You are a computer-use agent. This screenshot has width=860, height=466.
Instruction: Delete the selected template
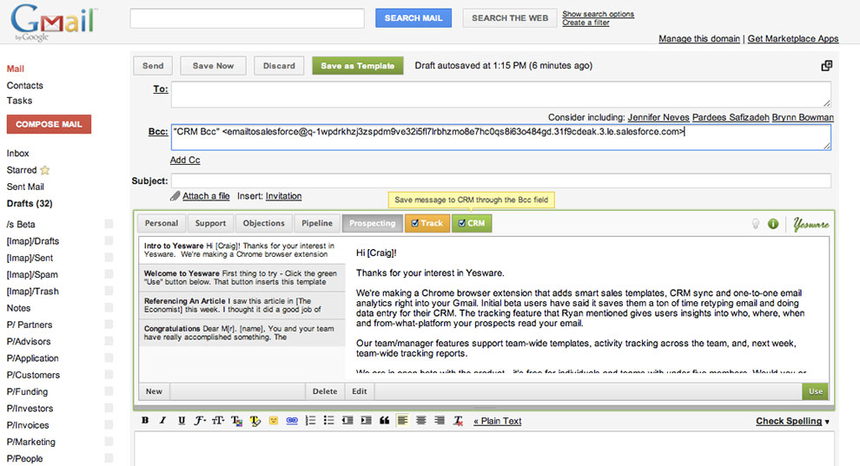point(325,391)
